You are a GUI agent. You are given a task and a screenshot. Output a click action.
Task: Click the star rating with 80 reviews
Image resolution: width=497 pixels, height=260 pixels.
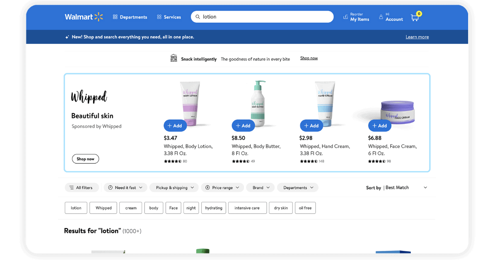(x=175, y=161)
